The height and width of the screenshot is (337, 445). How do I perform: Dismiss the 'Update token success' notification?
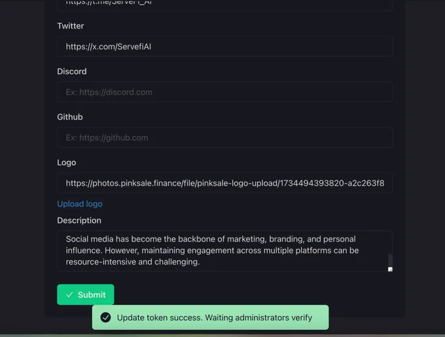tap(210, 317)
